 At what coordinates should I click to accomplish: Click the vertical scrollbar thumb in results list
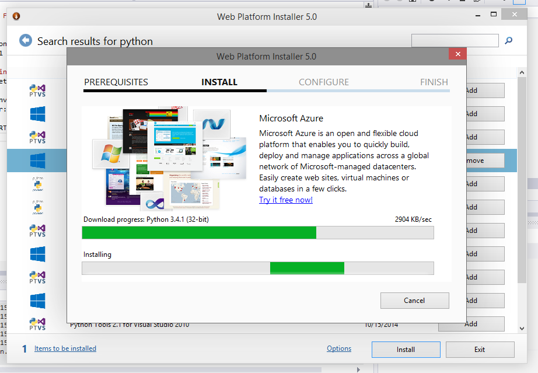(522, 180)
